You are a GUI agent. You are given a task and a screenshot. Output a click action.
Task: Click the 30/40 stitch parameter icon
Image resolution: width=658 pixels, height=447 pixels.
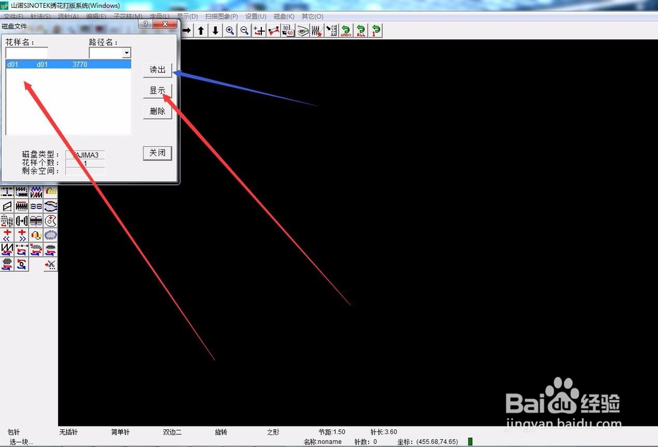[288, 31]
